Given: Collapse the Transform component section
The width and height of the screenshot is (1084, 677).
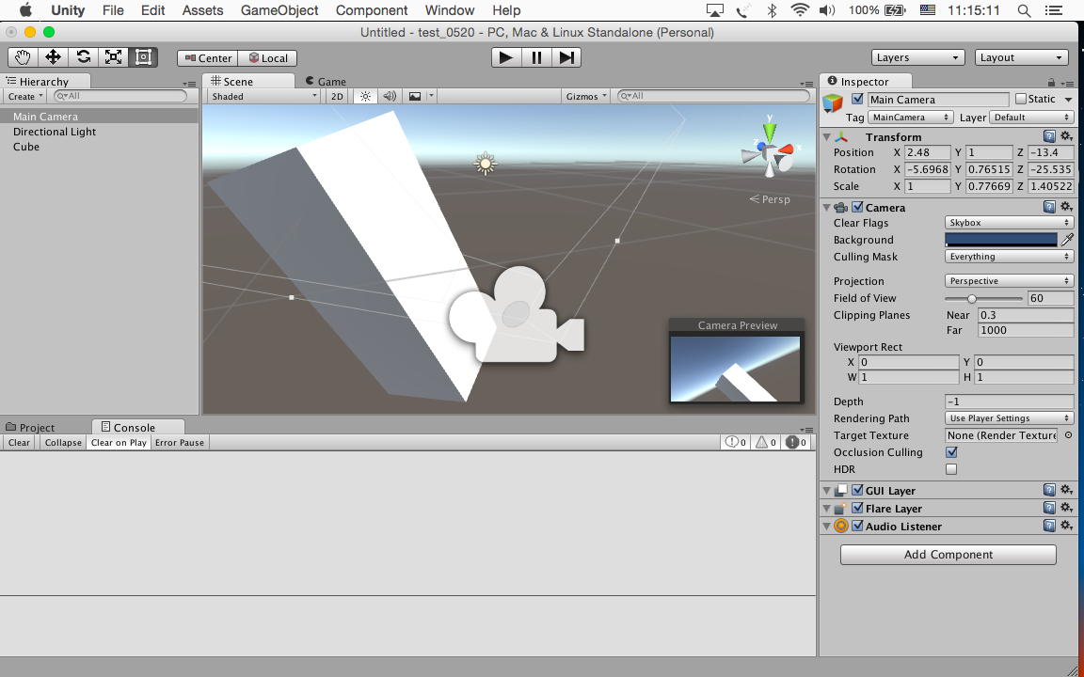Looking at the screenshot, I should click(x=827, y=137).
